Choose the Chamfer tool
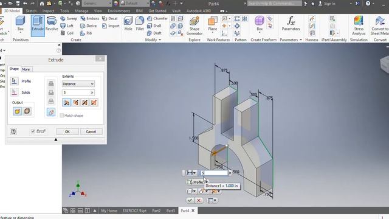Viewport: 389px width, 219px height. [157, 19]
